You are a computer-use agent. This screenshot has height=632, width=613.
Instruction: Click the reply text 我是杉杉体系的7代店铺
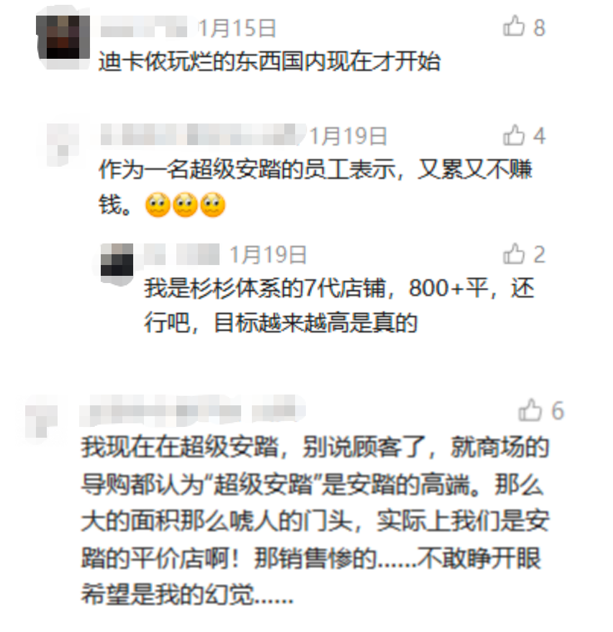tap(339, 306)
